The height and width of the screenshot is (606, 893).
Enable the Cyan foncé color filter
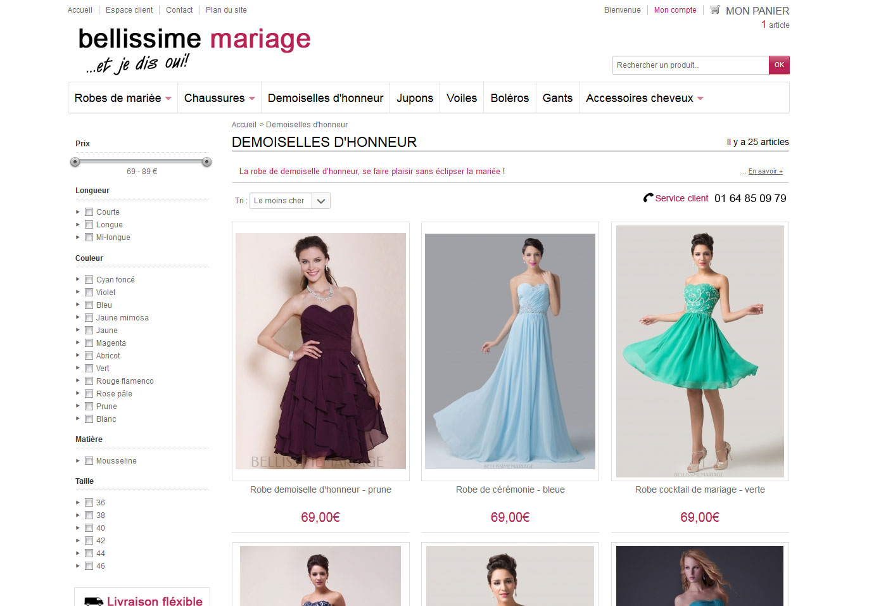coord(89,280)
